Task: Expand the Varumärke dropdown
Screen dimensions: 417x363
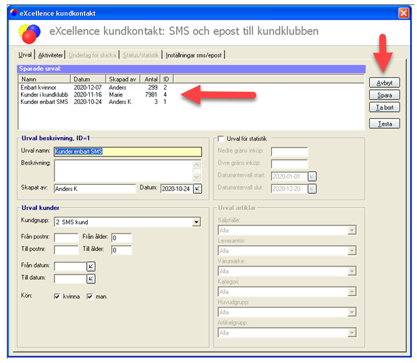Action: click(x=352, y=271)
